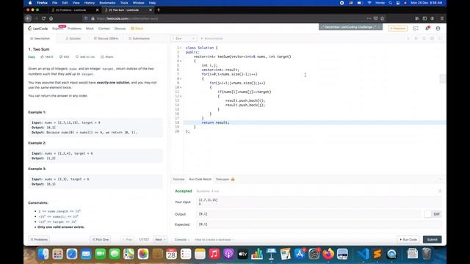Go back in Firefox
The image size is (470, 264).
coord(29,18)
